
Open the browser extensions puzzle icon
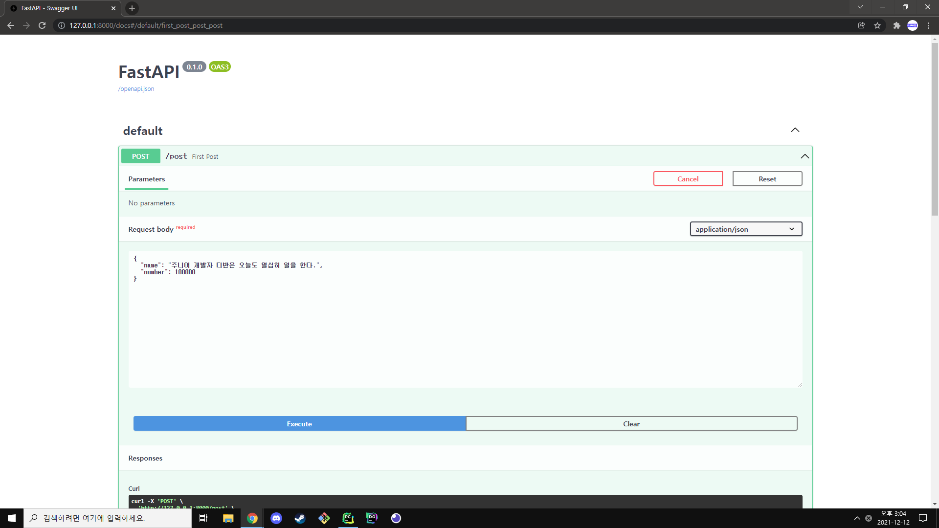896,25
